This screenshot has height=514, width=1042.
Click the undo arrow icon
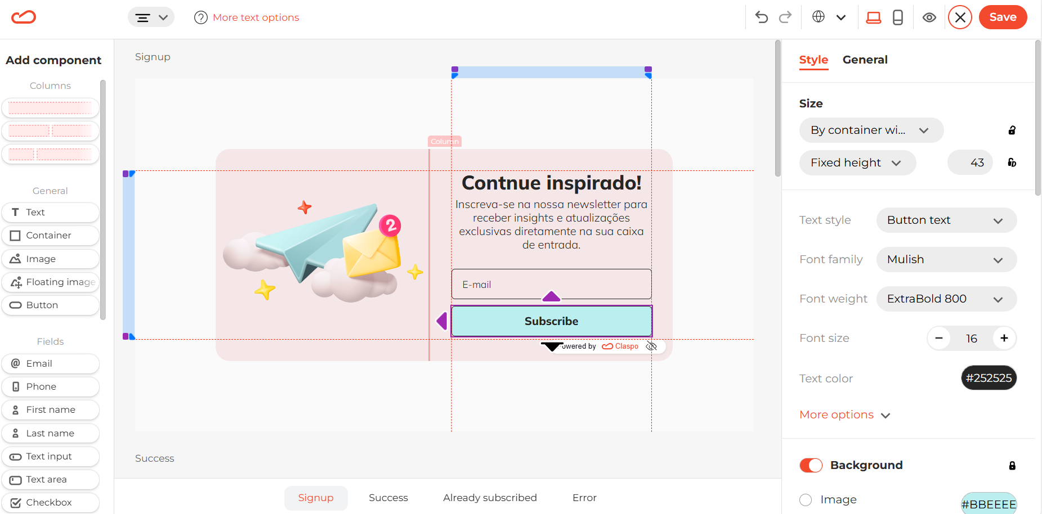pos(762,17)
